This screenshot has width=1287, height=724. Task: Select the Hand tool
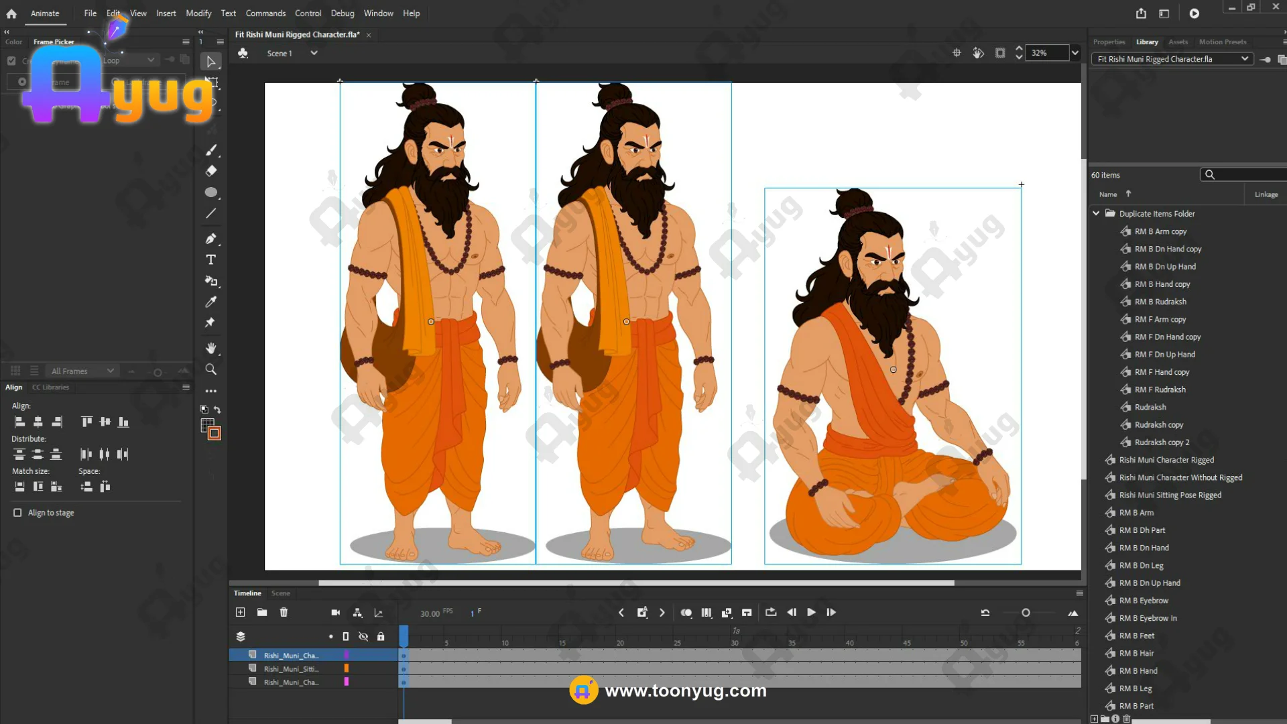(x=210, y=348)
